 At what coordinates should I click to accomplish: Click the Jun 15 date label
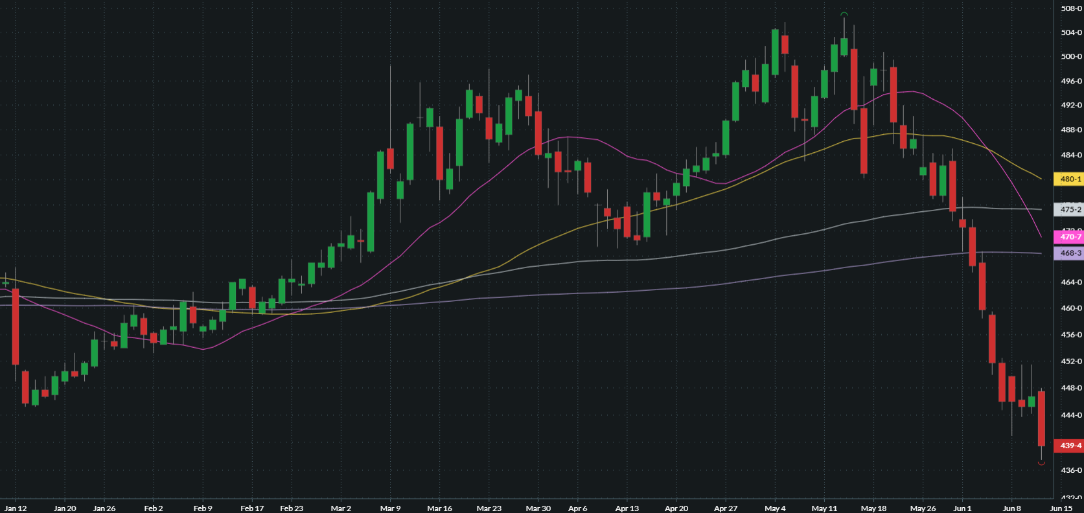(x=1061, y=508)
